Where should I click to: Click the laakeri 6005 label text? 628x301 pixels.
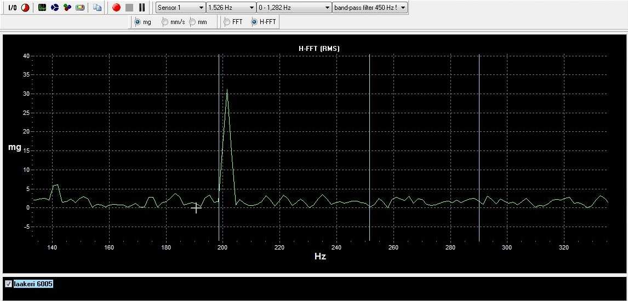pos(33,284)
